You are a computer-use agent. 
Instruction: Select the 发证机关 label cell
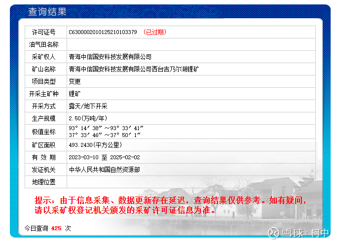(46, 170)
